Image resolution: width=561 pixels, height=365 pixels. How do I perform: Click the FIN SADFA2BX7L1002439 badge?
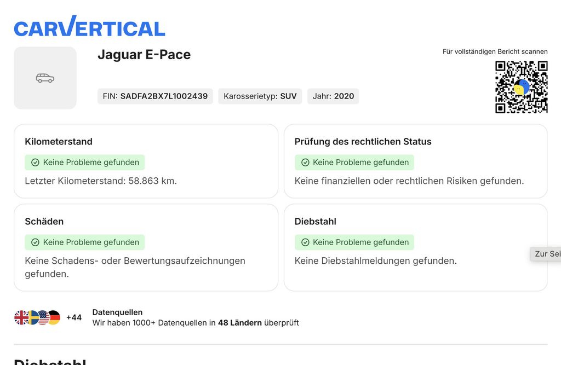pyautogui.click(x=155, y=96)
